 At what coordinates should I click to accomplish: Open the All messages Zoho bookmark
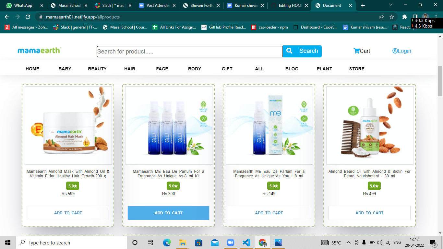point(26,27)
